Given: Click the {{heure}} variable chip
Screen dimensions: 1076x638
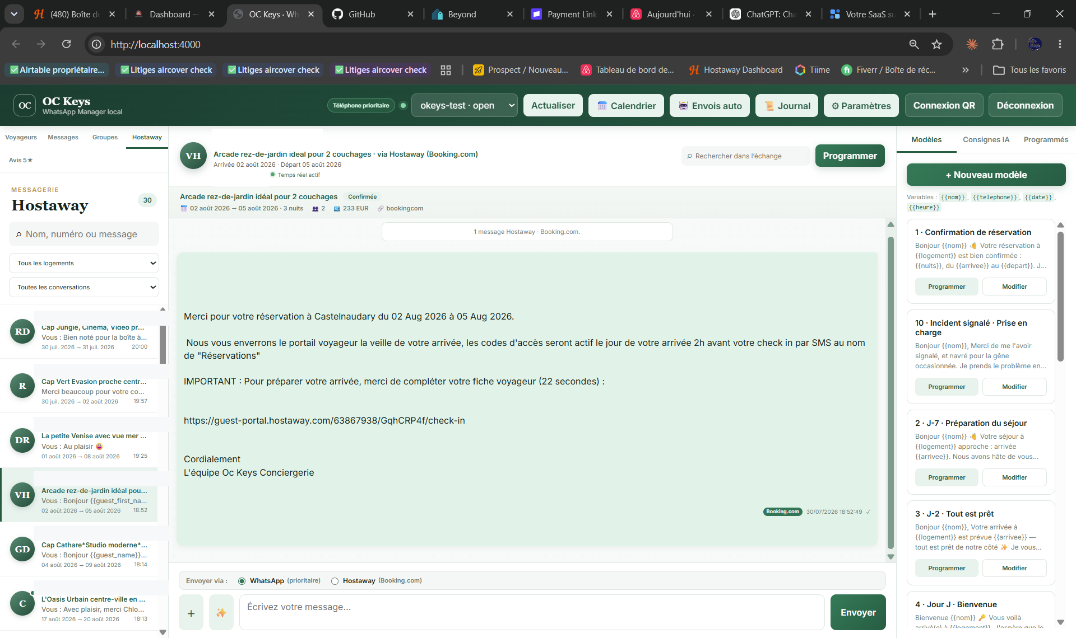Looking at the screenshot, I should point(924,207).
